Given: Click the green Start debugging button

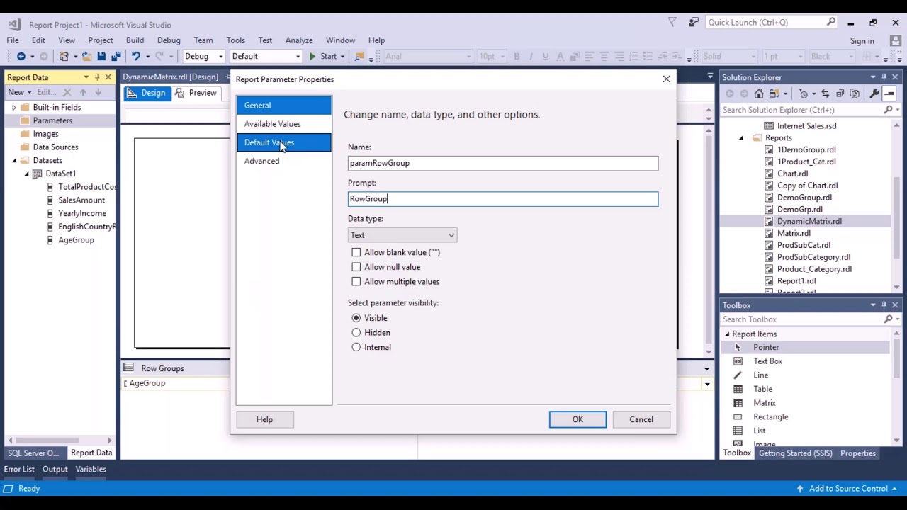Looking at the screenshot, I should pyautogui.click(x=323, y=56).
